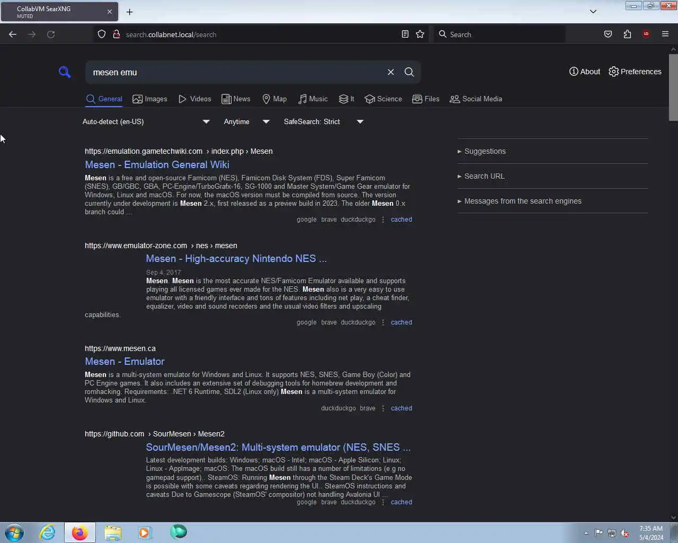Switch to the It tab

click(346, 99)
